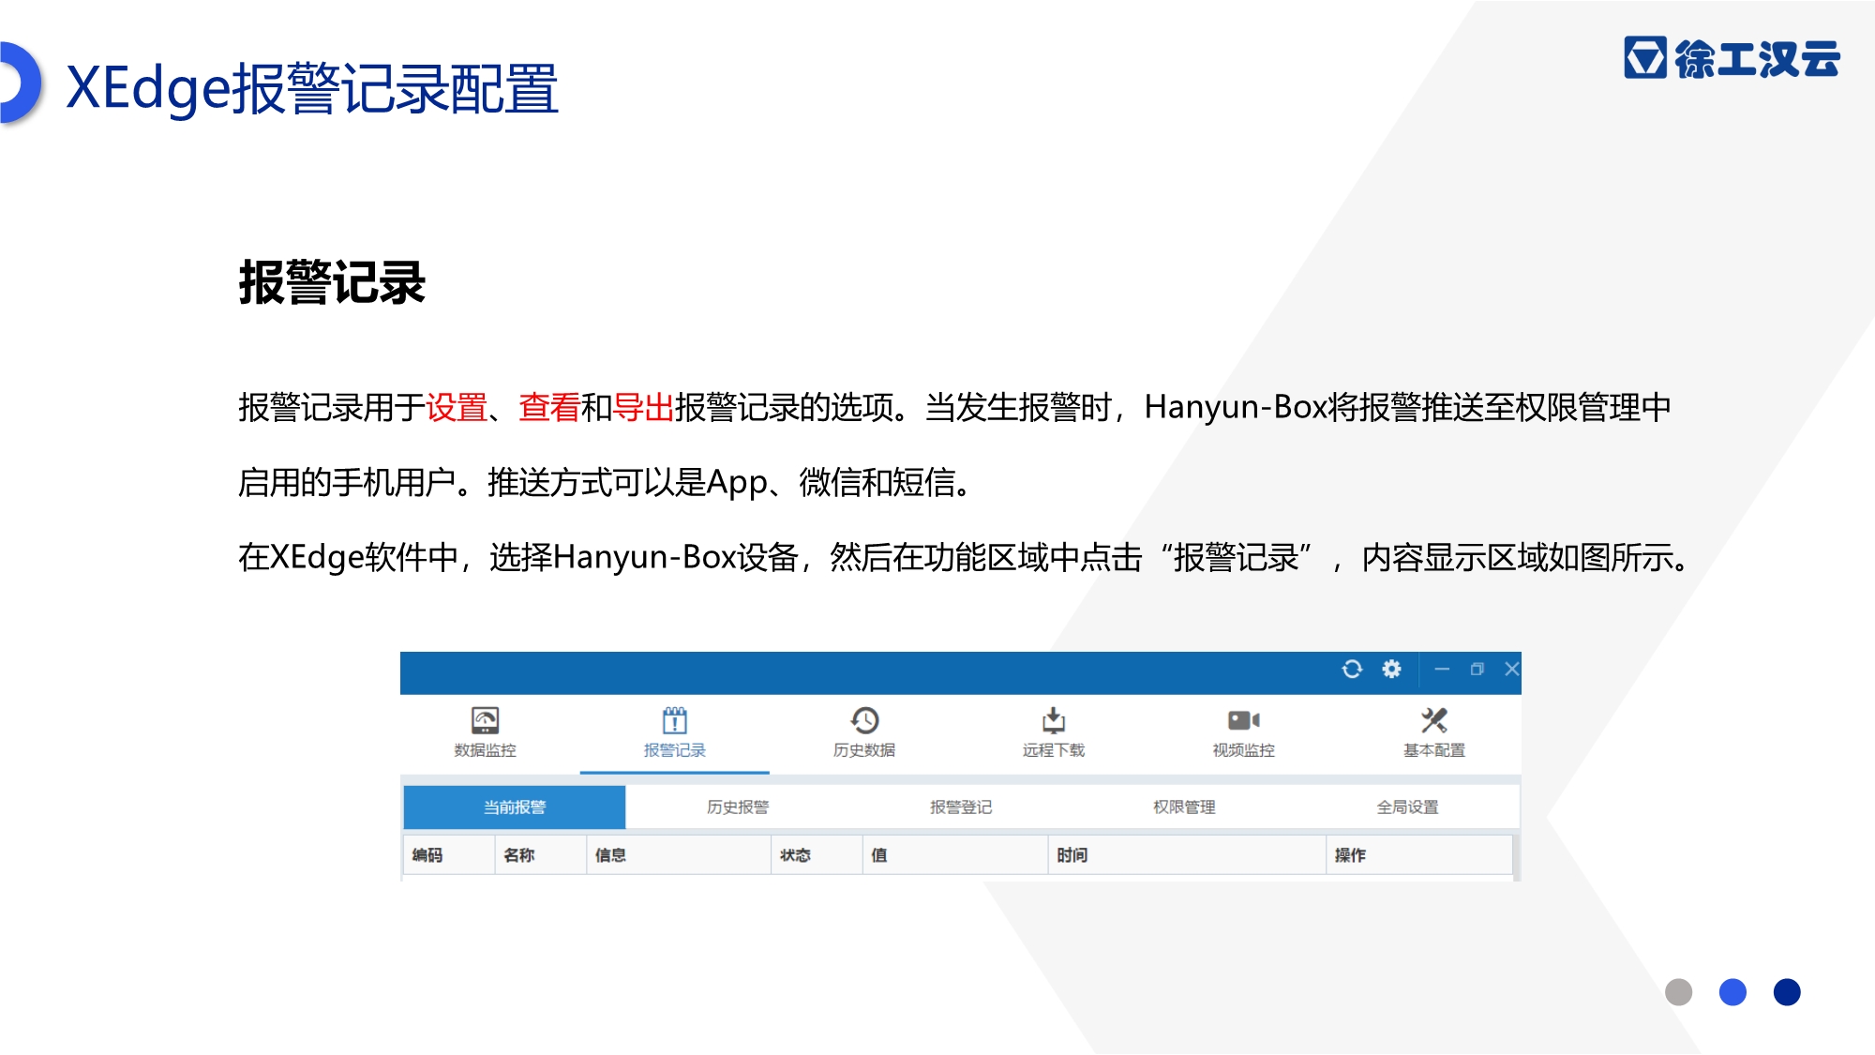Screen dimensions: 1875x1055
Task: Open the 报警登记 tab
Action: (961, 806)
